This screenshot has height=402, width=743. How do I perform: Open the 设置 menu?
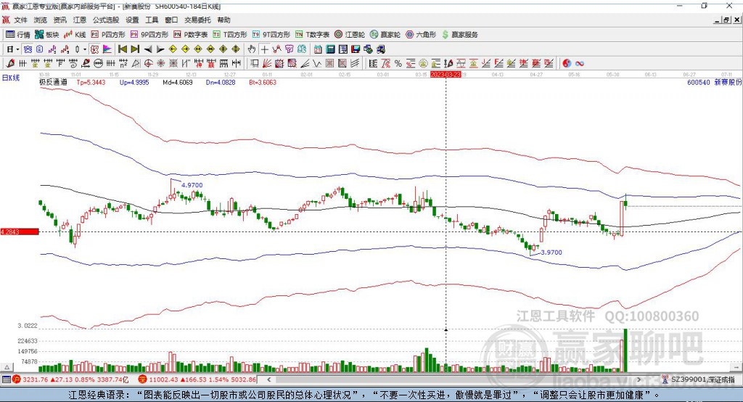coord(132,20)
